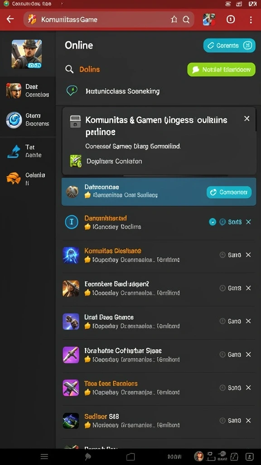Open the Dojoitiers Conlaton link
Image resolution: width=261 pixels, height=465 pixels.
tap(114, 161)
